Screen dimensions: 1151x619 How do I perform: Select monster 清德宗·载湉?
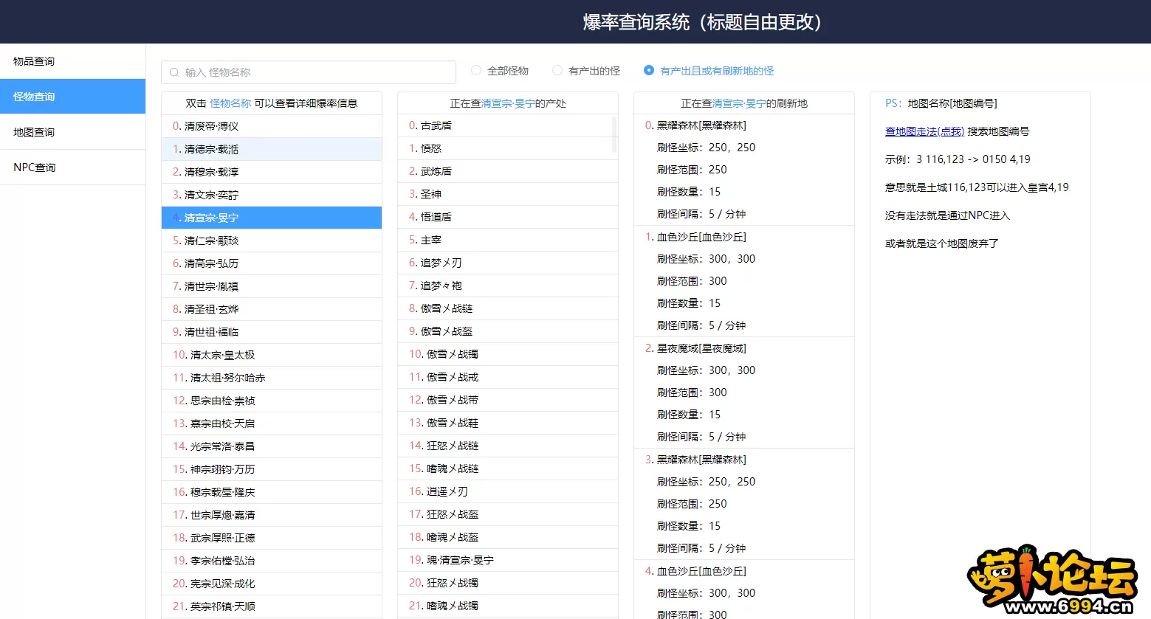click(x=272, y=149)
